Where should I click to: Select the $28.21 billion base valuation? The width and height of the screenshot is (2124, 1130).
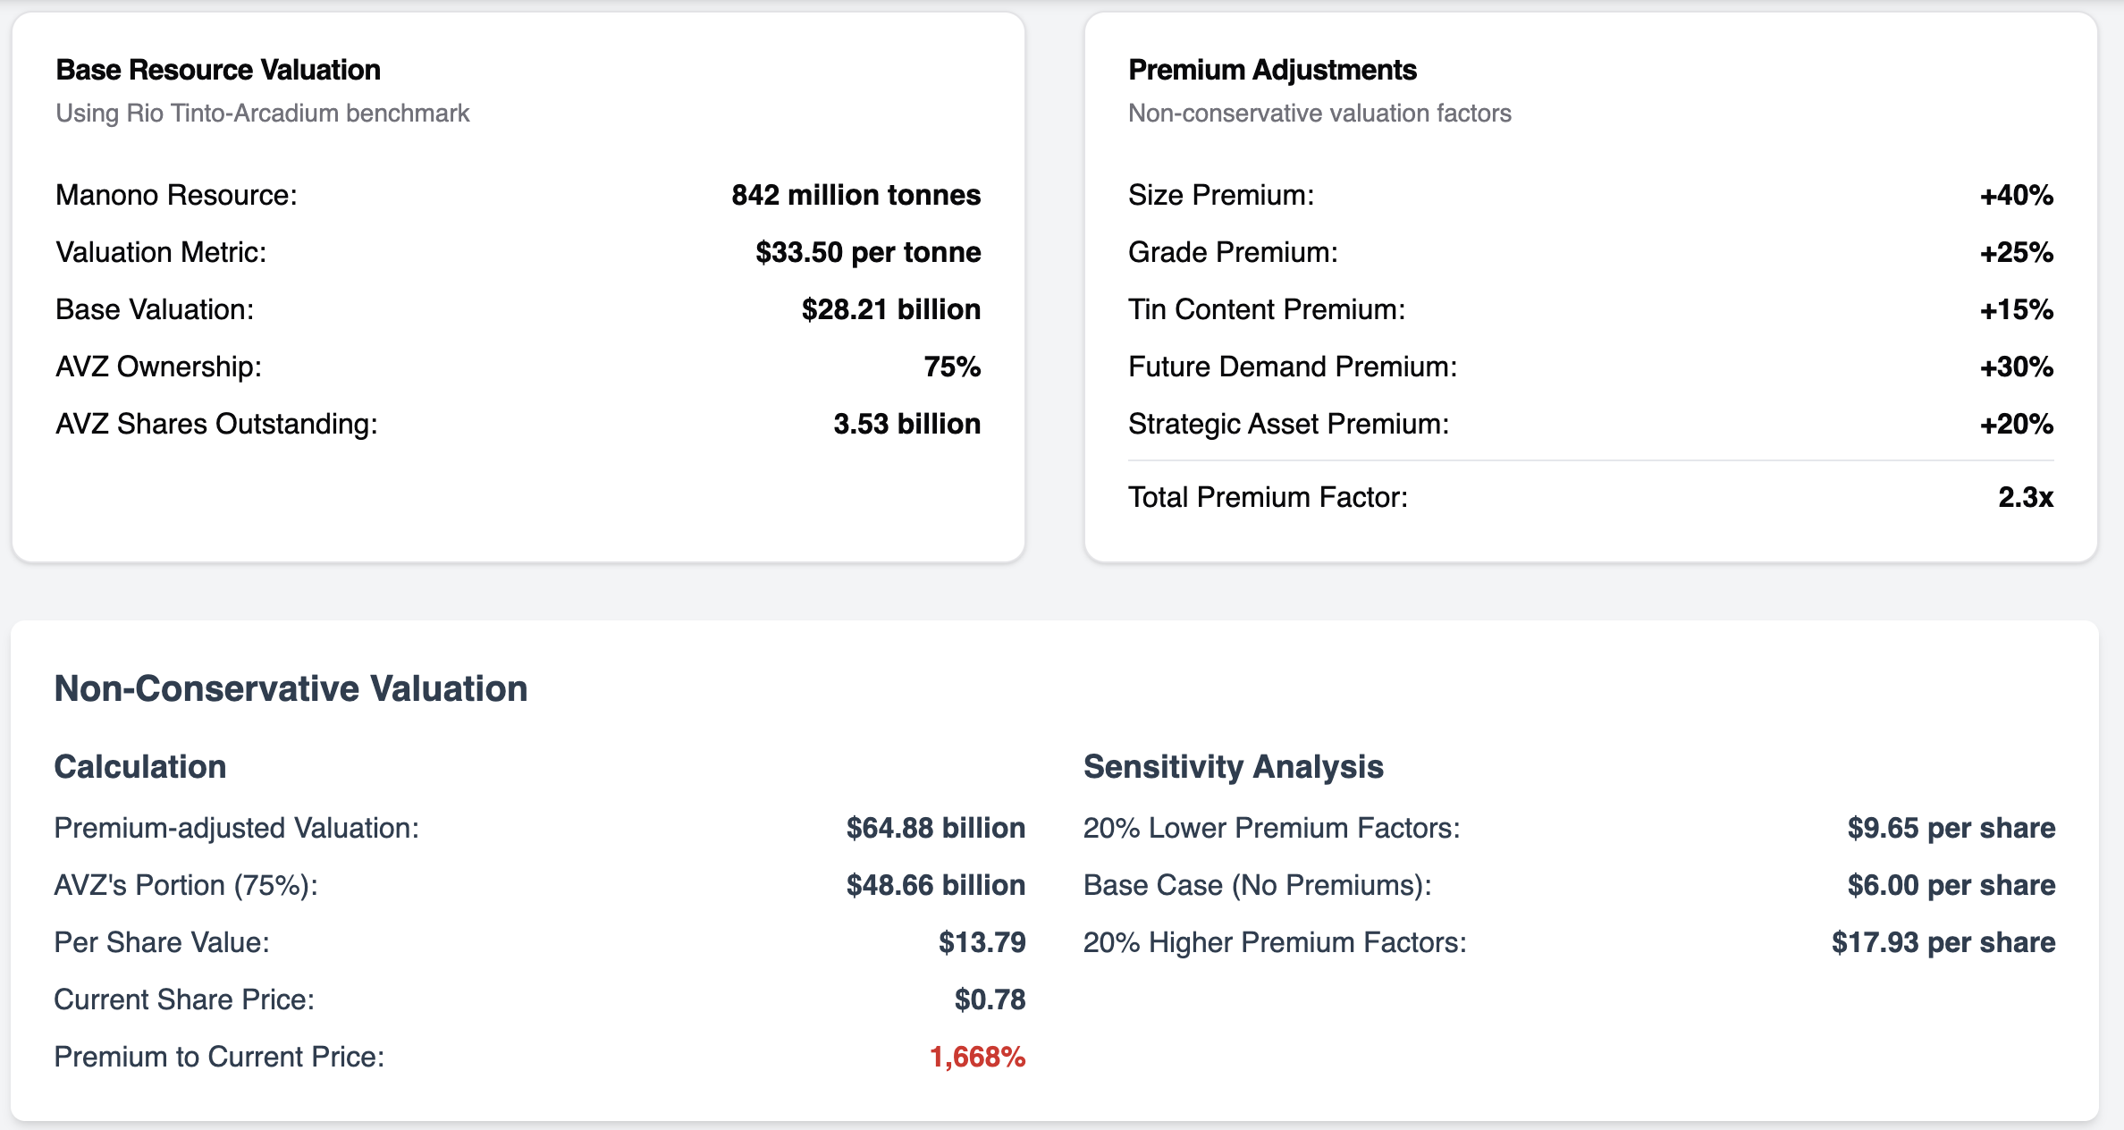click(x=890, y=309)
